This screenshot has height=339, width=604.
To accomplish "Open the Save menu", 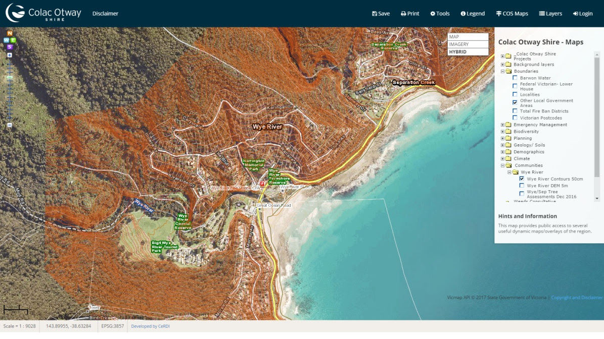I will pyautogui.click(x=381, y=14).
